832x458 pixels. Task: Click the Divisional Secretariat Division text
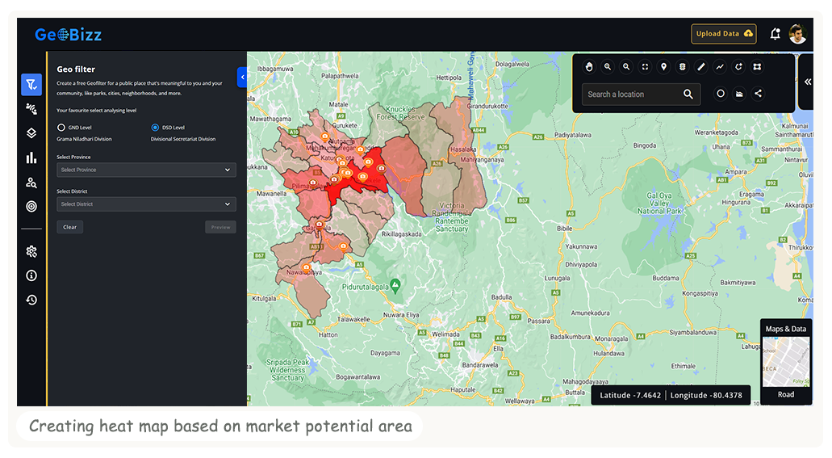(x=183, y=139)
